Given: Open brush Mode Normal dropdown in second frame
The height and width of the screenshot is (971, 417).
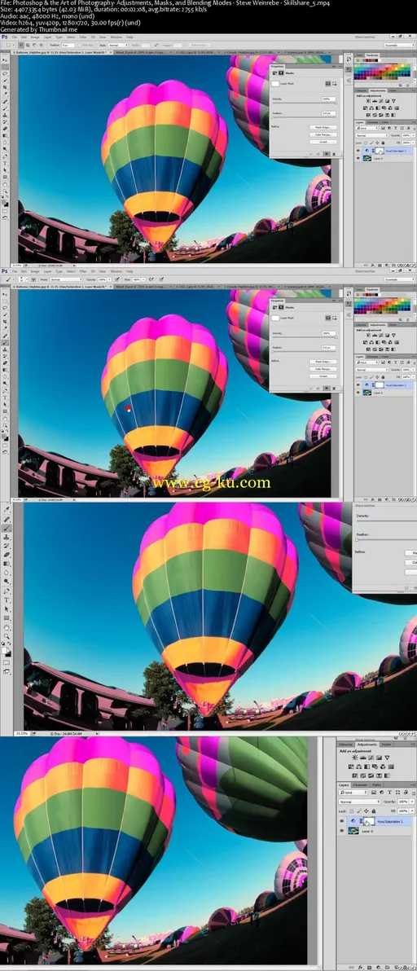Looking at the screenshot, I should pos(66,279).
